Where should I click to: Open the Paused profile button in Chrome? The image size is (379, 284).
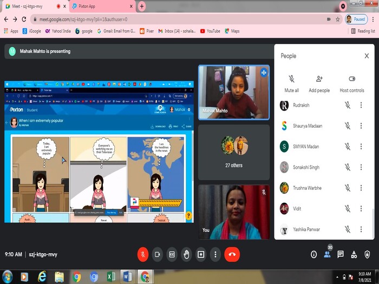click(x=356, y=19)
